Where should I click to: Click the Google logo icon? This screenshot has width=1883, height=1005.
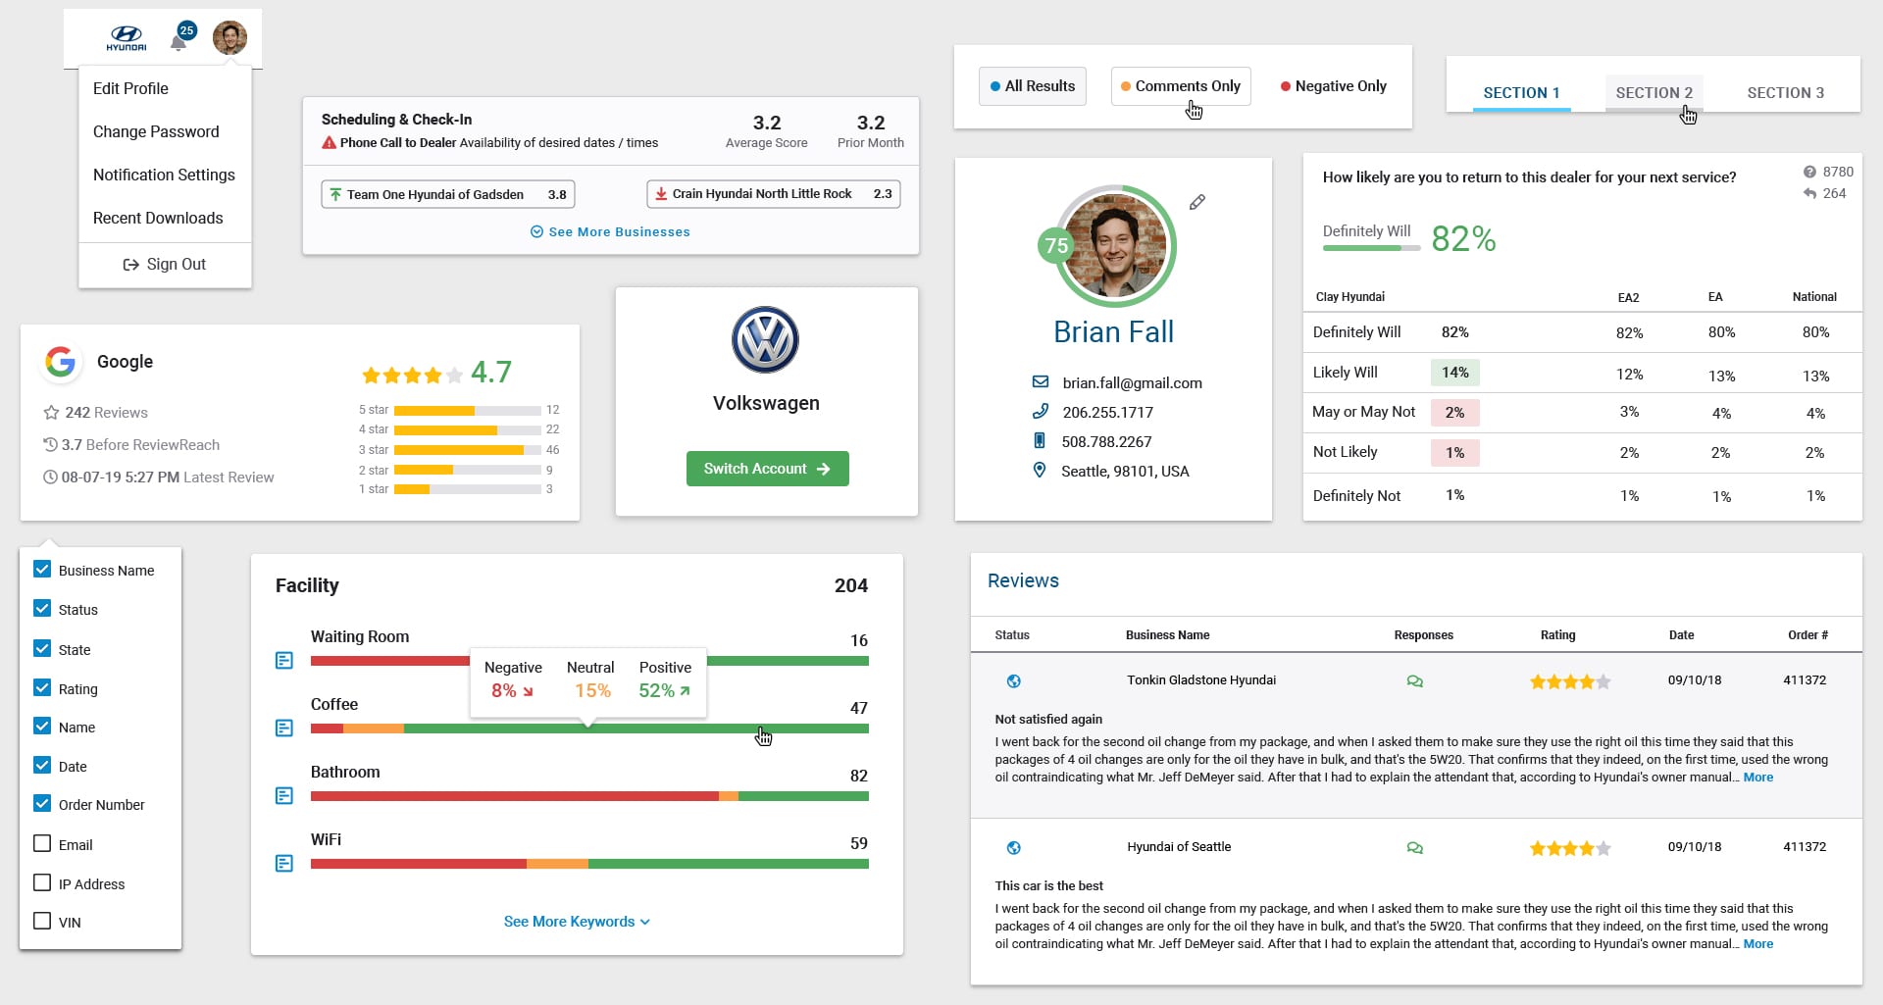[61, 362]
